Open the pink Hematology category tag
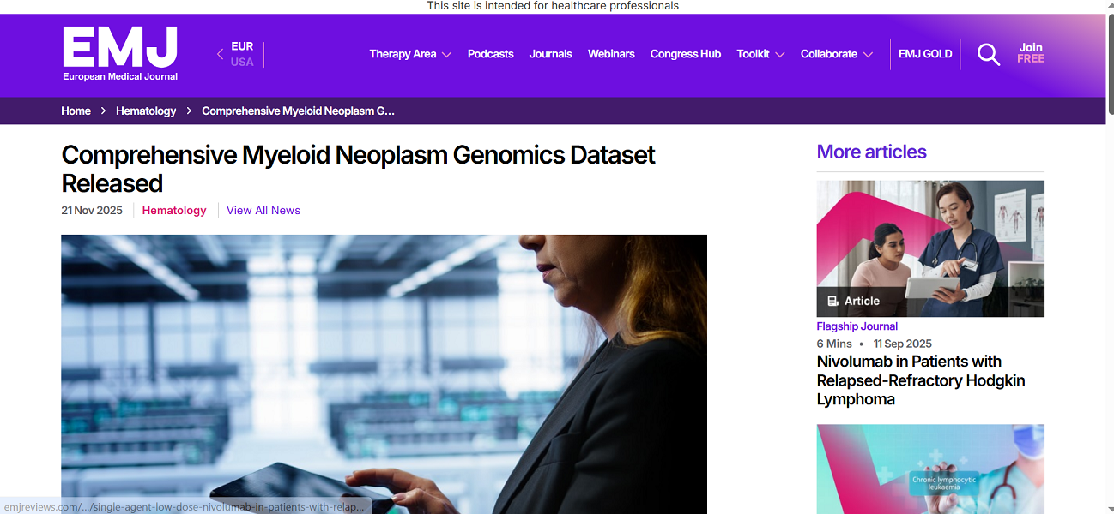This screenshot has height=514, width=1114. (174, 211)
